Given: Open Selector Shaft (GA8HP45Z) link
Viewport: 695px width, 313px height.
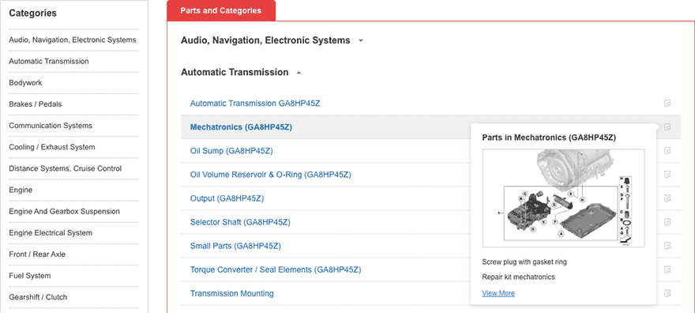Looking at the screenshot, I should click(x=240, y=222).
